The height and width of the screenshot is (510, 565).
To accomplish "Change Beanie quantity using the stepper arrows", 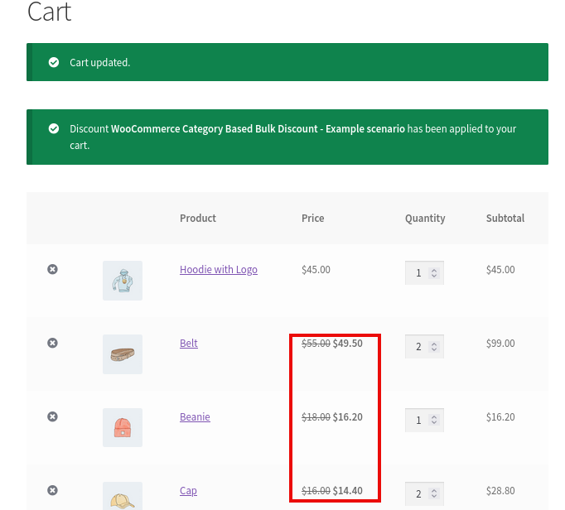I will pyautogui.click(x=434, y=421).
